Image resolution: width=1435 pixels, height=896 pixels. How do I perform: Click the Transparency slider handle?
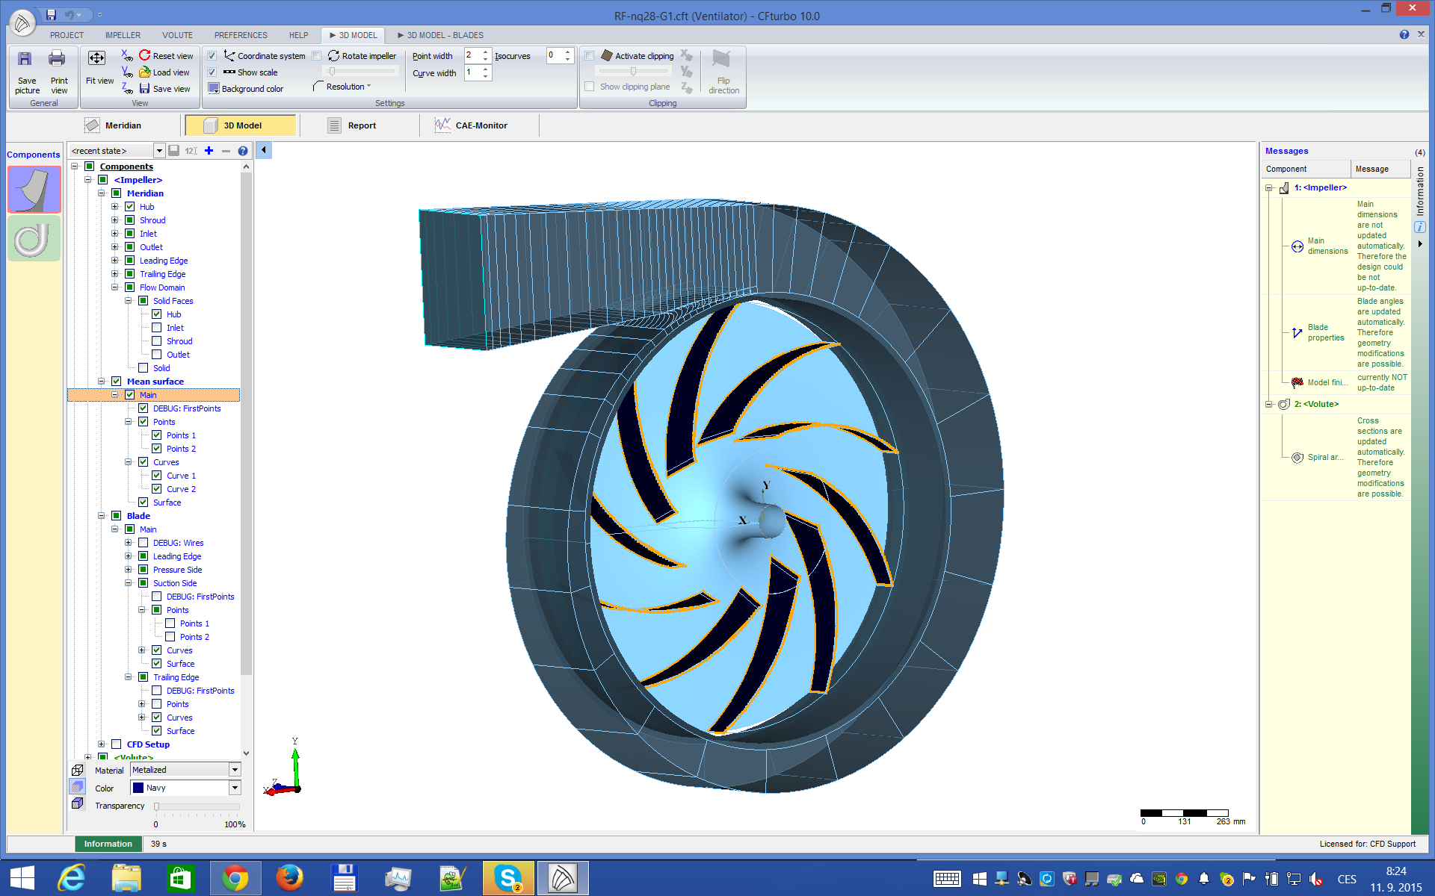[x=156, y=806]
